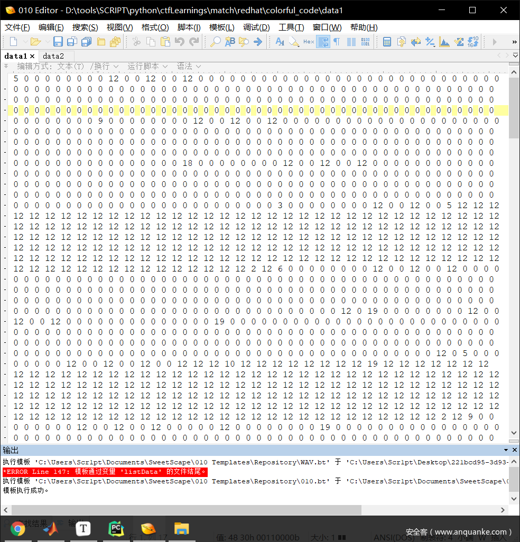Viewport: 520px width, 542px height.
Task: Expand the 编辑方式 edit-as dropdown
Action: pyautogui.click(x=50, y=66)
